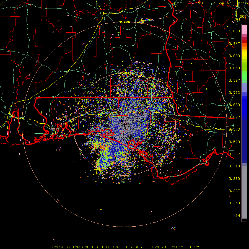Click the 0.787 scale value
Image resolution: width=249 pixels, height=249 pixels.
(234, 80)
